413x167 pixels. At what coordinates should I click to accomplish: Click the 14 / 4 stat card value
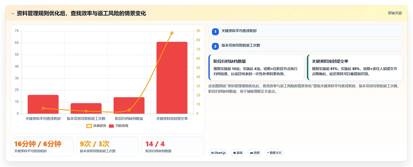coord(155,144)
